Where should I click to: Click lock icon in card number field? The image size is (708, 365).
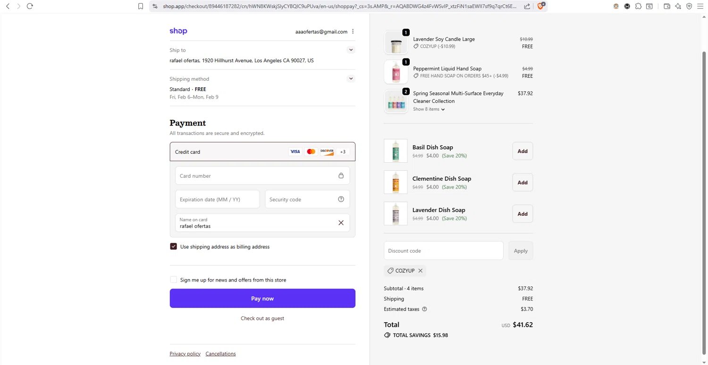pyautogui.click(x=341, y=175)
